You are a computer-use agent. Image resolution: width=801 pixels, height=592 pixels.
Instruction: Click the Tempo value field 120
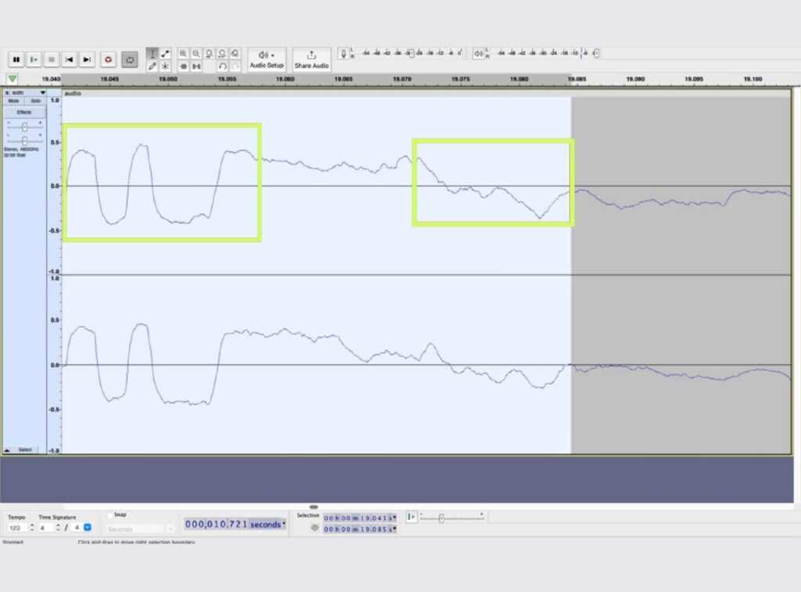pyautogui.click(x=18, y=528)
